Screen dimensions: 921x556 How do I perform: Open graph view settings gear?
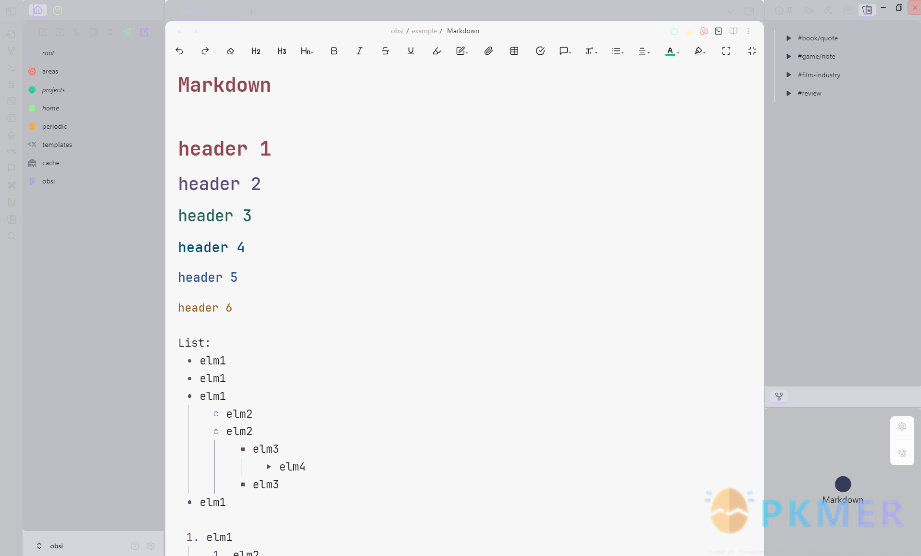[902, 426]
